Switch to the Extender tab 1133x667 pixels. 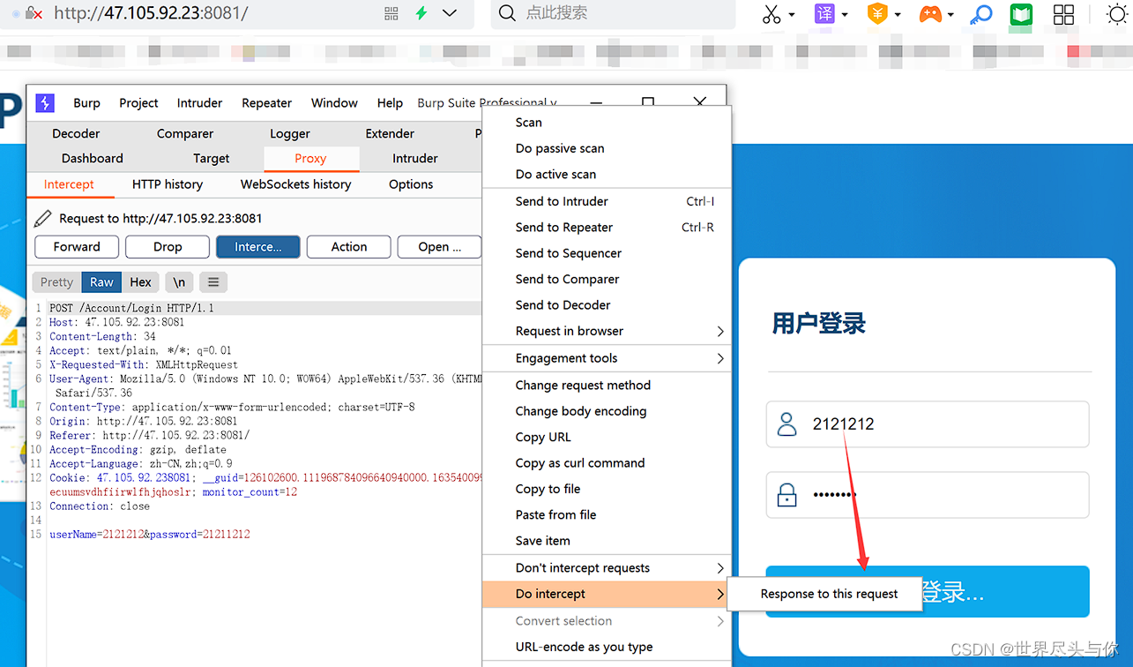390,134
